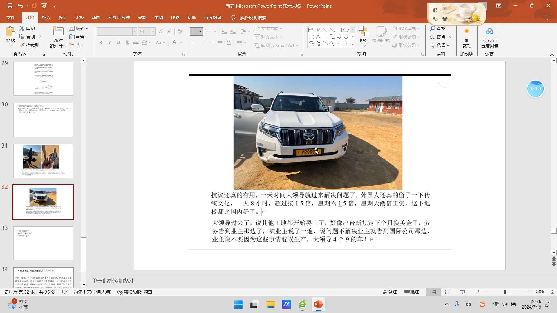This screenshot has height=313, width=557.
Task: Select the rectangle shape in gallery
Action: 339,30
